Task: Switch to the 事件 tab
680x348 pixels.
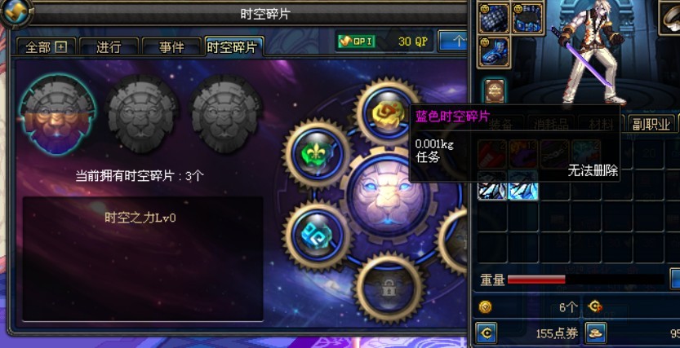Action: pyautogui.click(x=171, y=46)
